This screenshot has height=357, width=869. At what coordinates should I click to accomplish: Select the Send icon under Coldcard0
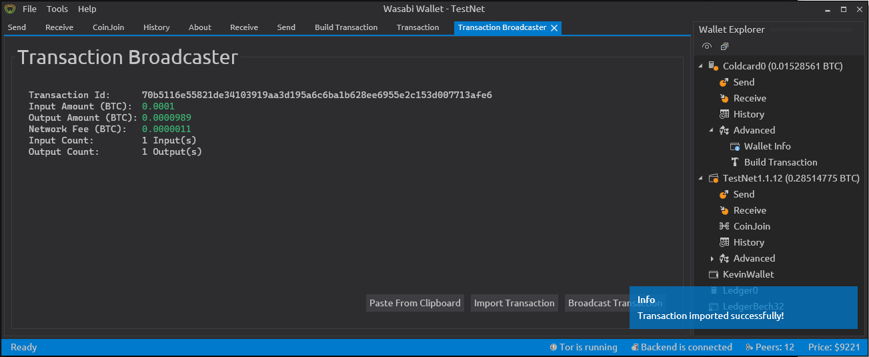(x=725, y=82)
